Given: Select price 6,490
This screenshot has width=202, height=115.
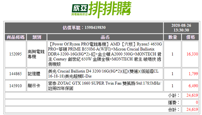Looking at the screenshot, I should point(193,86).
